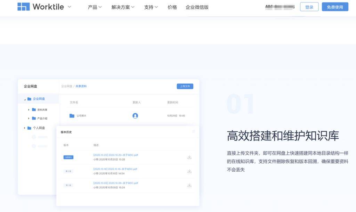Click the 企业网盘 breadcrumb
356x212 pixels.
click(x=67, y=86)
